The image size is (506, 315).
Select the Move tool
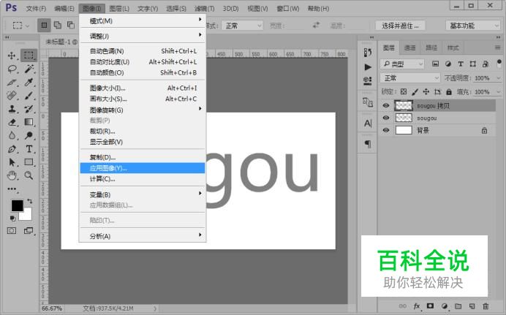(x=12, y=56)
